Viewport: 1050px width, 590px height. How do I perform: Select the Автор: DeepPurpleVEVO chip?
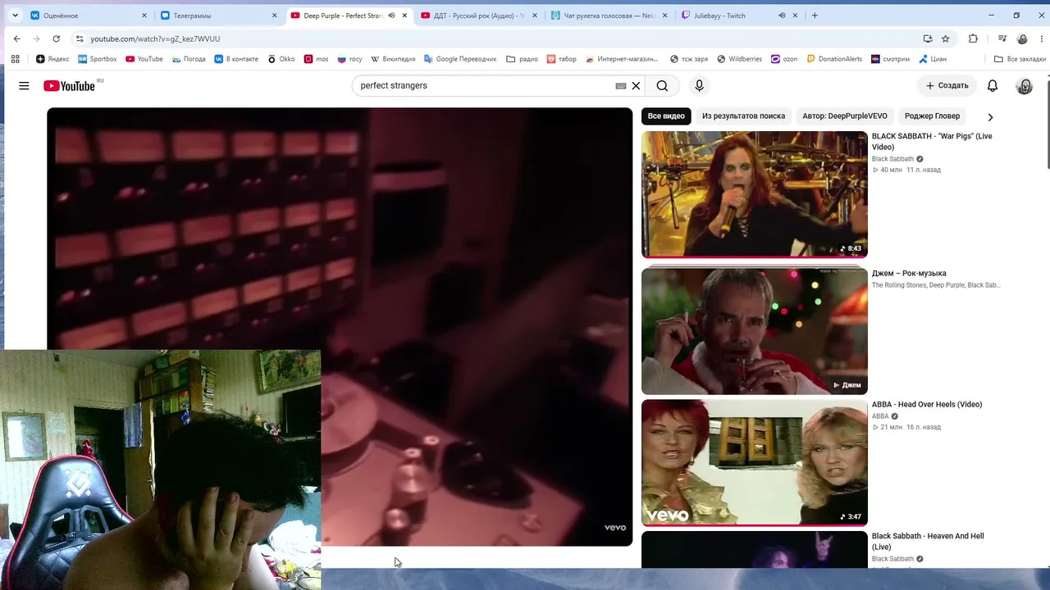point(845,116)
